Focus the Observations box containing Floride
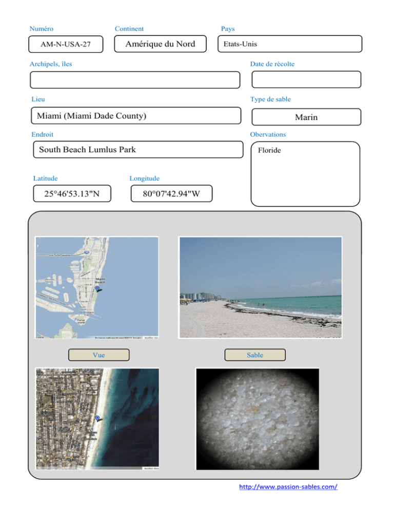394x511 pixels. pyautogui.click(x=305, y=173)
